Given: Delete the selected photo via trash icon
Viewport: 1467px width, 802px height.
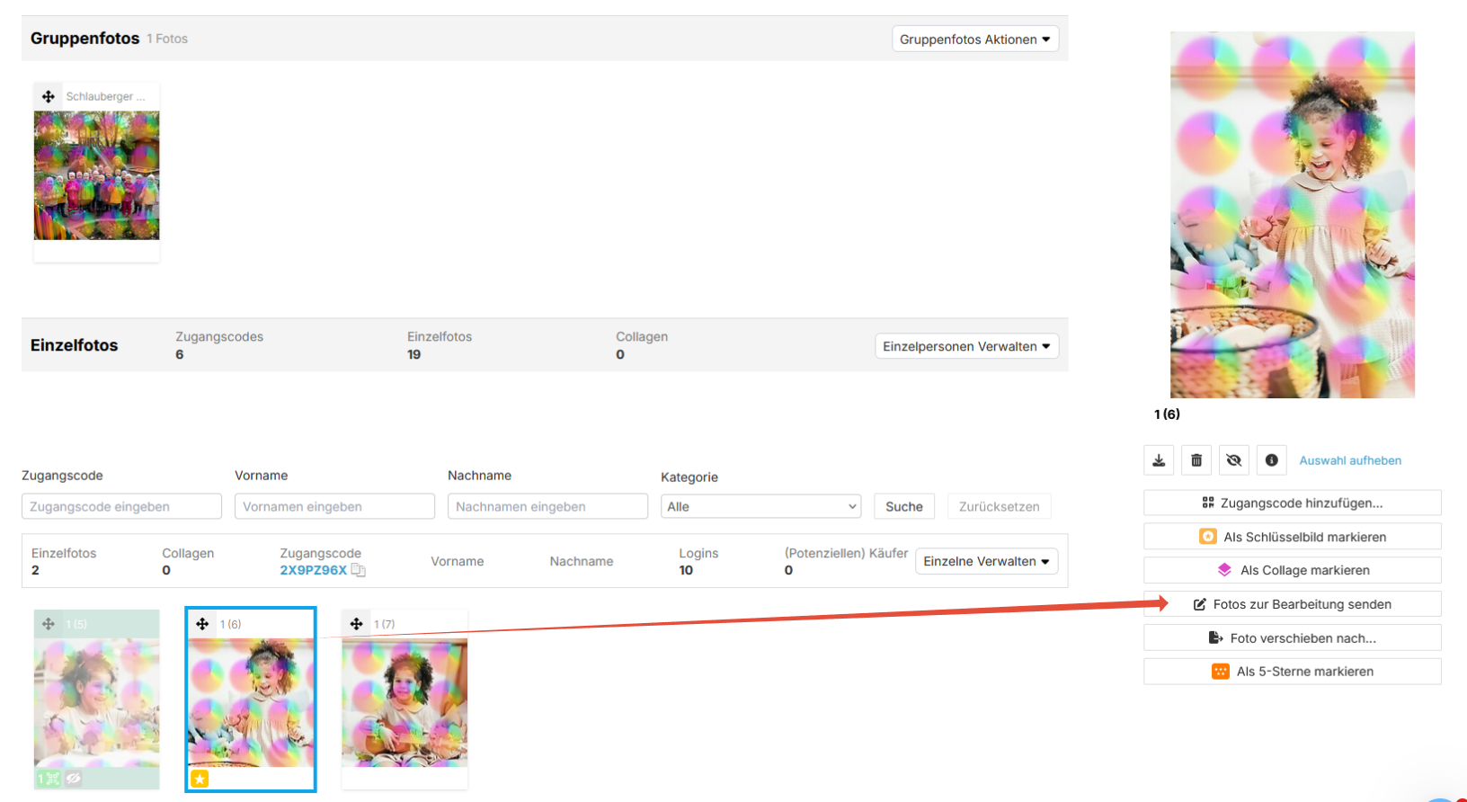Looking at the screenshot, I should (1196, 460).
